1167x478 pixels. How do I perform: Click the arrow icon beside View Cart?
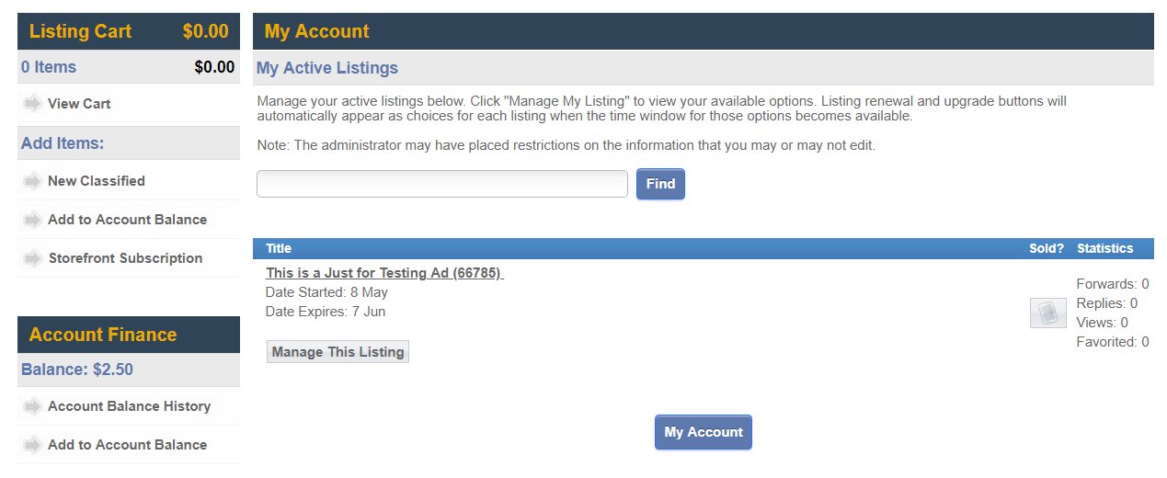click(33, 104)
